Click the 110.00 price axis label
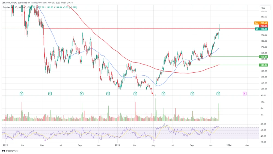This screenshot has width=273, height=154. (264, 83)
